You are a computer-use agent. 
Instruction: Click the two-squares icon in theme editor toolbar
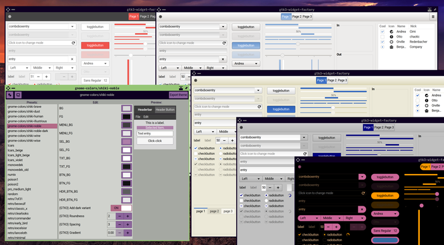tap(10, 95)
